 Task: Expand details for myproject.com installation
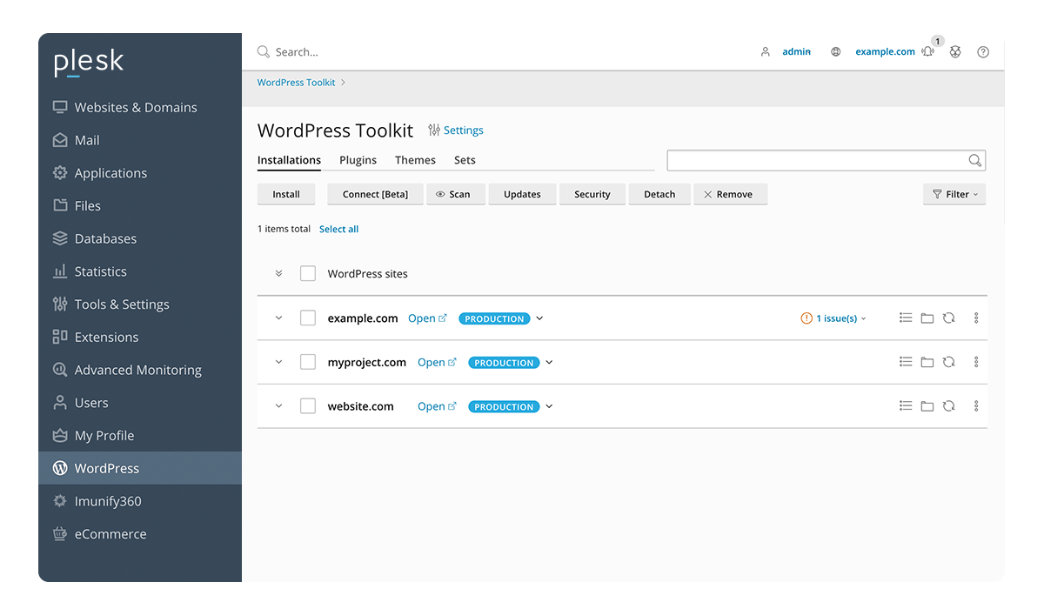(x=278, y=362)
